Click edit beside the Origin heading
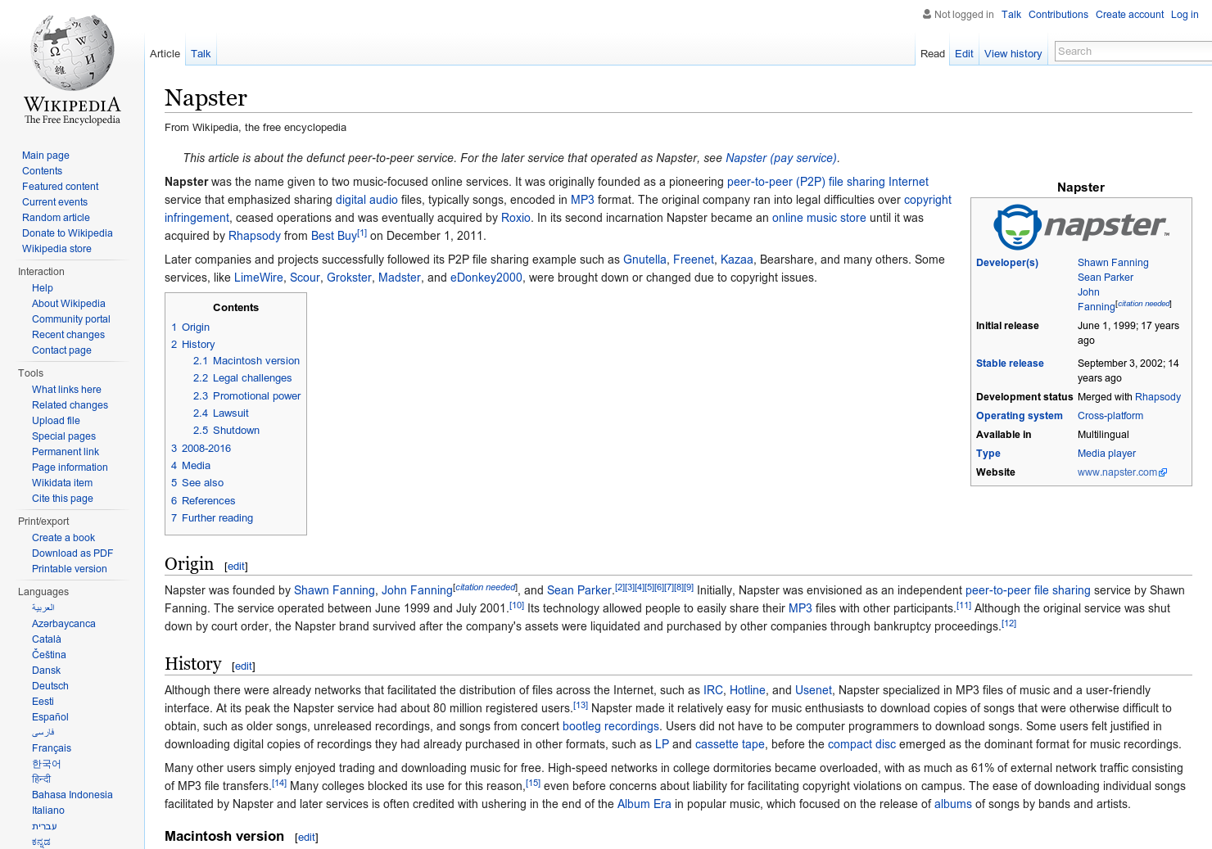Viewport: 1212px width, 849px height. pos(235,566)
